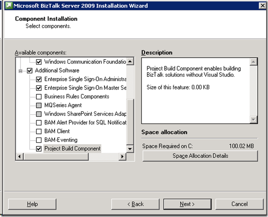Uncheck Enterprise Single Sign-On Administration checkbox

[39, 79]
